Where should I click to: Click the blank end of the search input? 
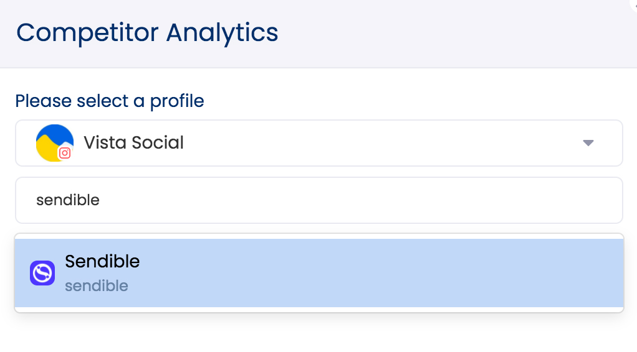click(x=499, y=200)
